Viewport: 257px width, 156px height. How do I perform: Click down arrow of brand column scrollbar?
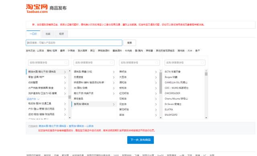(x=206, y=118)
